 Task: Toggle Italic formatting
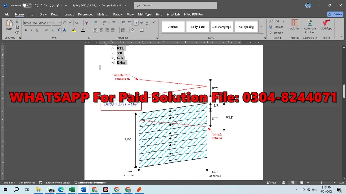(x=32, y=30)
